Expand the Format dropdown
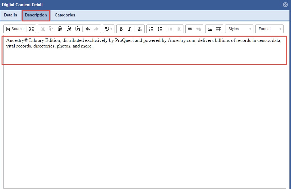Image resolution: width=291 pixels, height=189 pixels. pyautogui.click(x=269, y=29)
